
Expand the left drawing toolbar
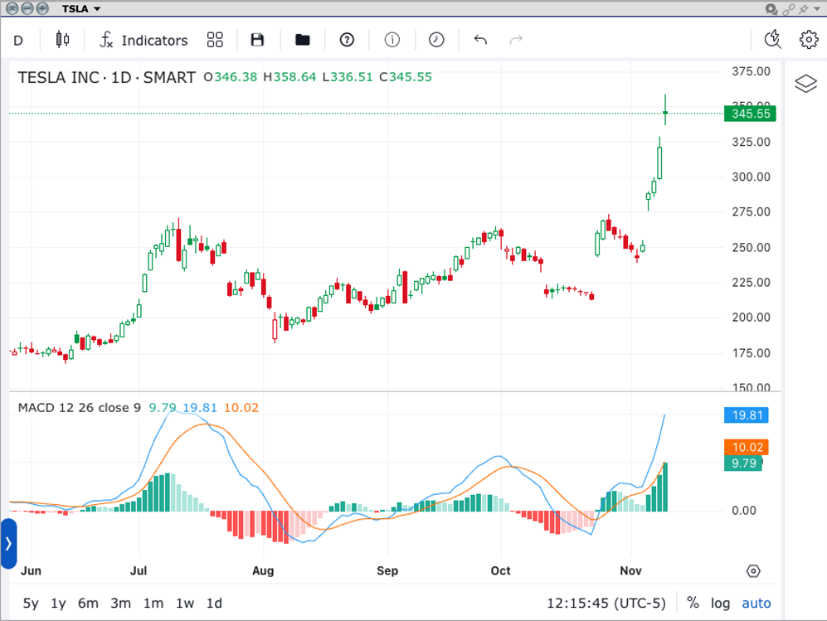pyautogui.click(x=8, y=544)
